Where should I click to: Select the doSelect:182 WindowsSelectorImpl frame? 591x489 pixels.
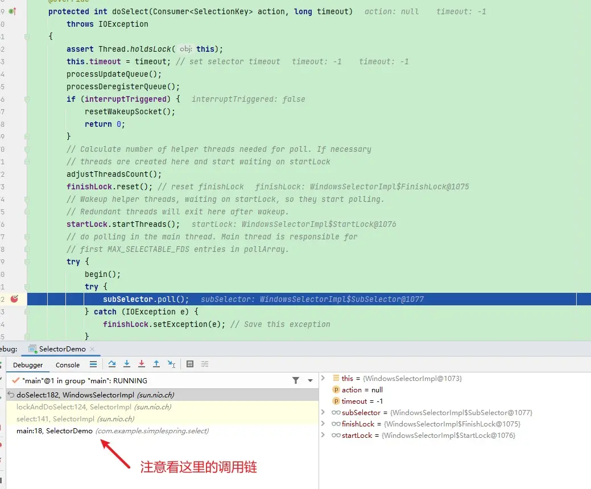click(x=163, y=395)
